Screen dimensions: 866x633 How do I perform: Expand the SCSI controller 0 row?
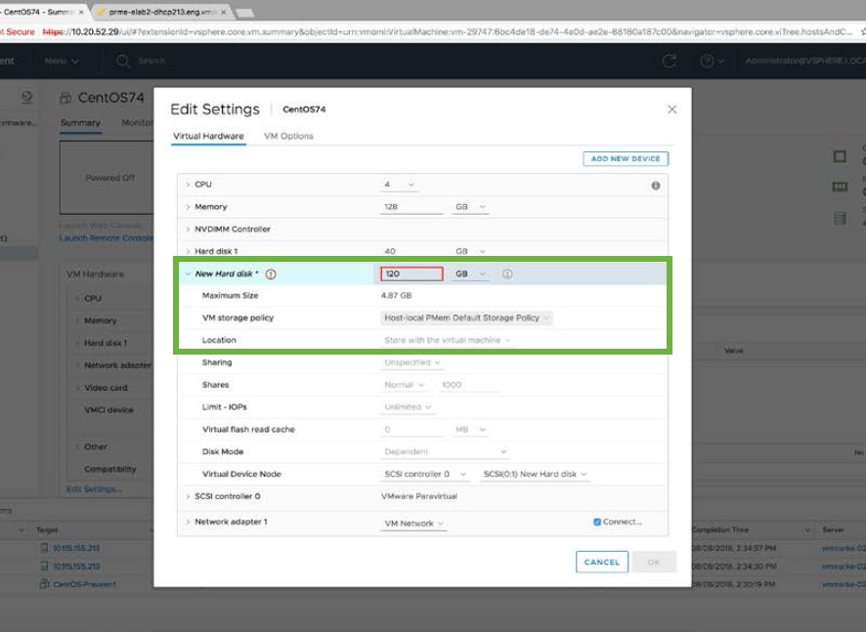click(x=188, y=496)
